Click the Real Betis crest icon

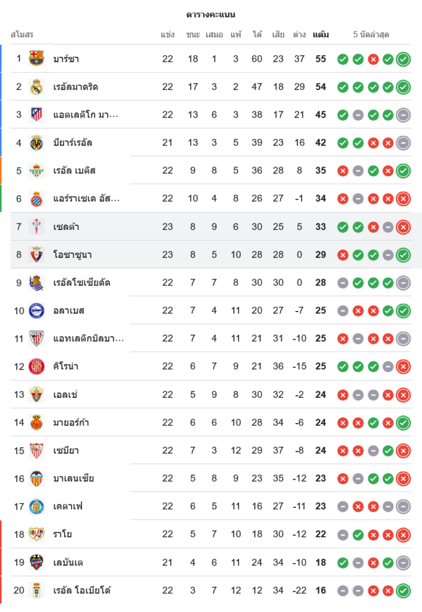click(37, 171)
